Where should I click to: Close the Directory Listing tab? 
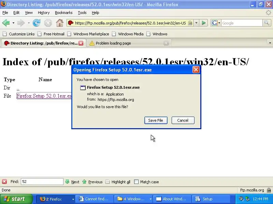pyautogui.click(x=81, y=43)
